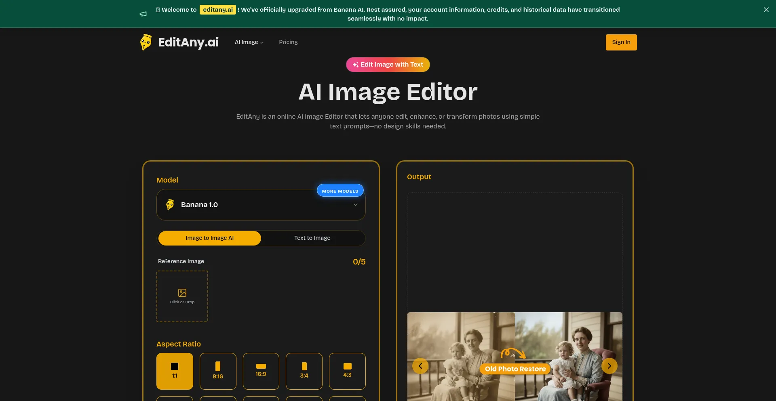Click the editany.ai highlighted link in banner

(x=218, y=10)
